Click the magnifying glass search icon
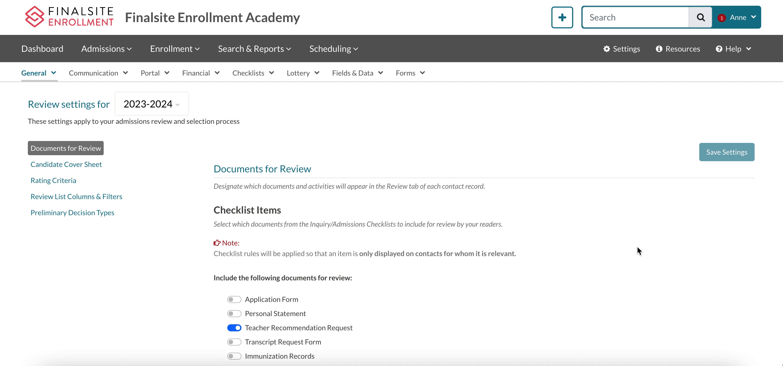The image size is (783, 366). (x=700, y=17)
